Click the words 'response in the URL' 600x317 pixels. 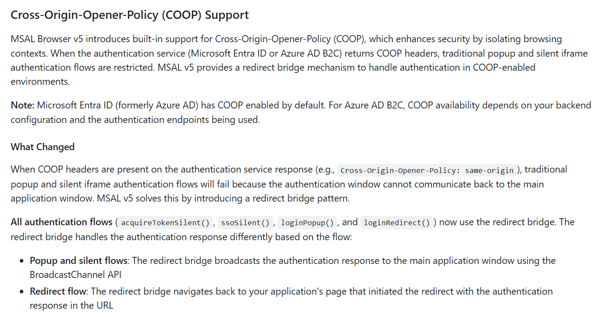point(71,306)
